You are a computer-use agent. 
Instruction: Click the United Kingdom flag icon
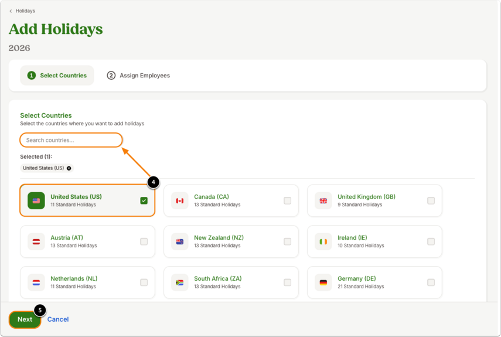point(323,200)
